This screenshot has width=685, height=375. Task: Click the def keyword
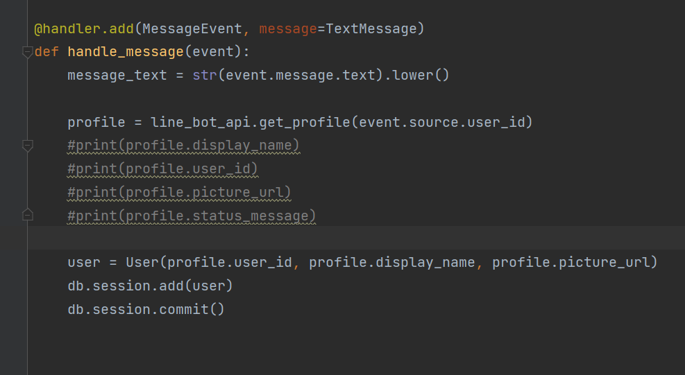coord(46,52)
